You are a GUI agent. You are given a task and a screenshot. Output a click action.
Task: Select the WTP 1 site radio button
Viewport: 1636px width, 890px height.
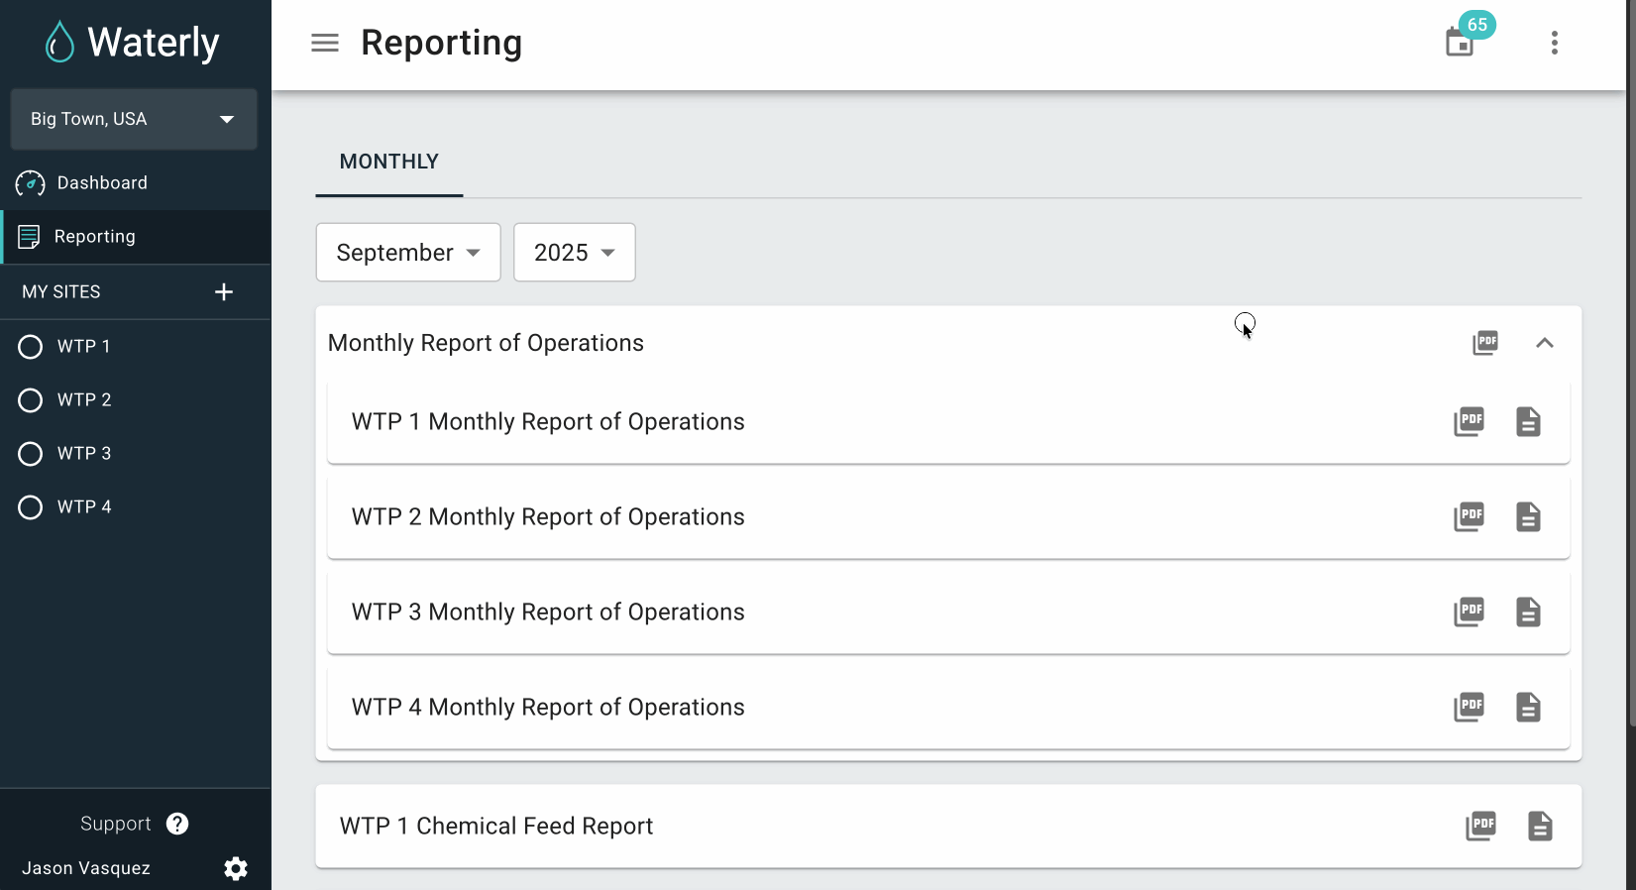click(x=31, y=346)
